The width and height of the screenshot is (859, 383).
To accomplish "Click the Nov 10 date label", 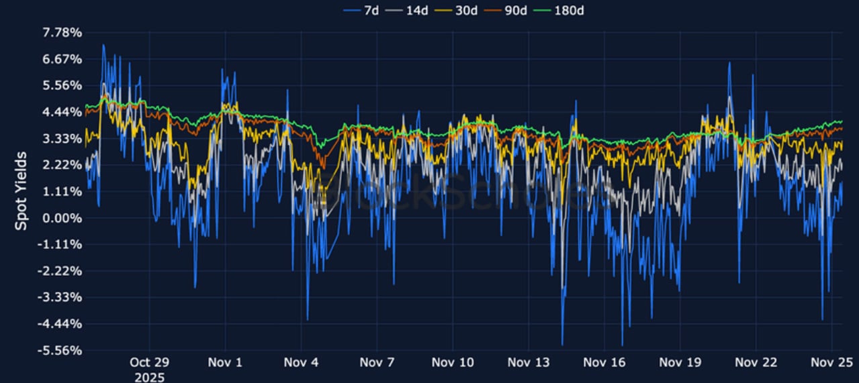I will pos(453,362).
